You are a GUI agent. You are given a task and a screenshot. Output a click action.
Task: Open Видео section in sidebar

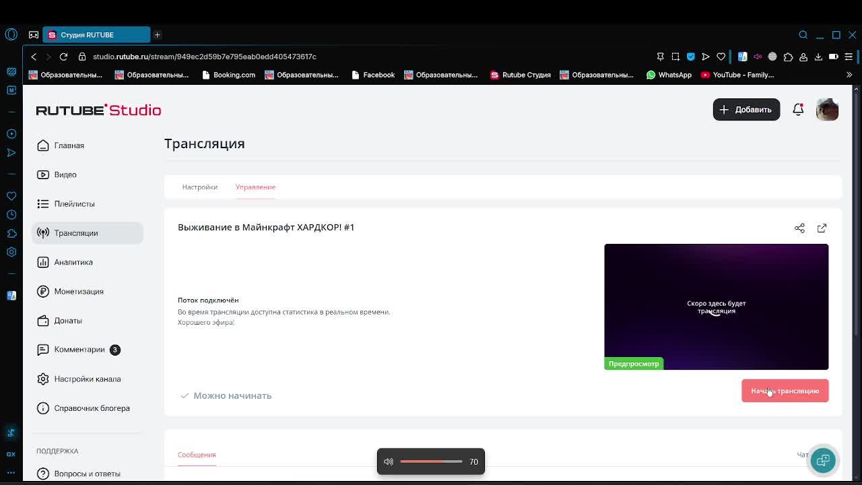pyautogui.click(x=65, y=174)
